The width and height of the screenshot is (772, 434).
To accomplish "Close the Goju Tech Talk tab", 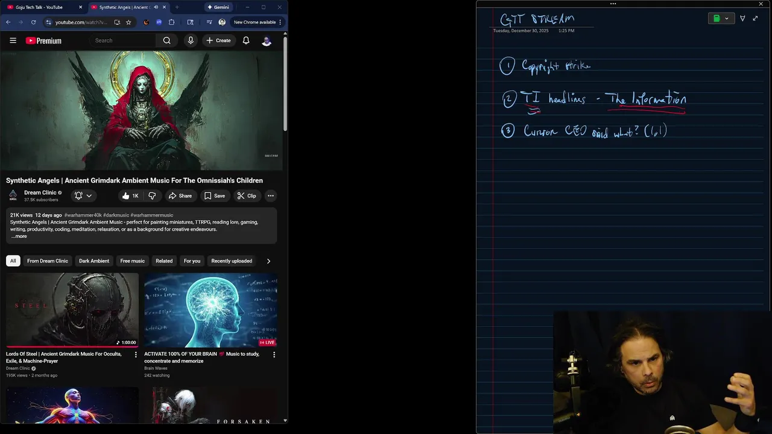I will pyautogui.click(x=81, y=7).
